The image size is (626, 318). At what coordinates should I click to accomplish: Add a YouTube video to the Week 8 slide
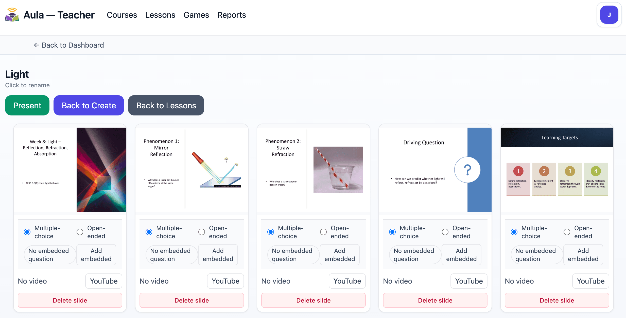(103, 281)
